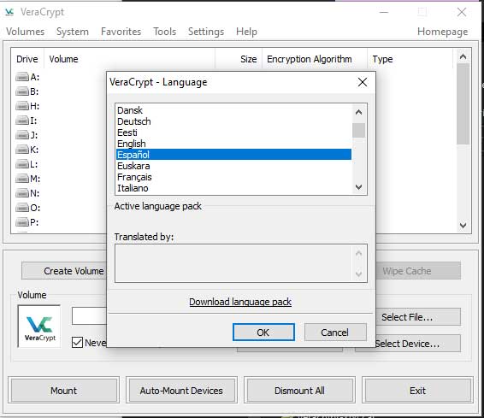Image resolution: width=484 pixels, height=418 pixels.
Task: Click the Select File... button
Action: [x=418, y=317]
